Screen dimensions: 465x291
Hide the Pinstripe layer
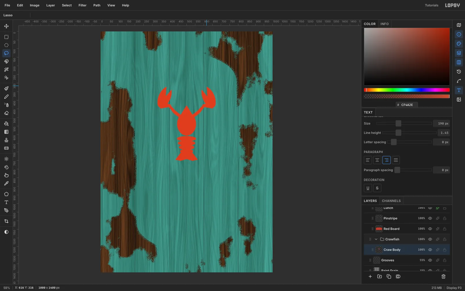tap(430, 218)
